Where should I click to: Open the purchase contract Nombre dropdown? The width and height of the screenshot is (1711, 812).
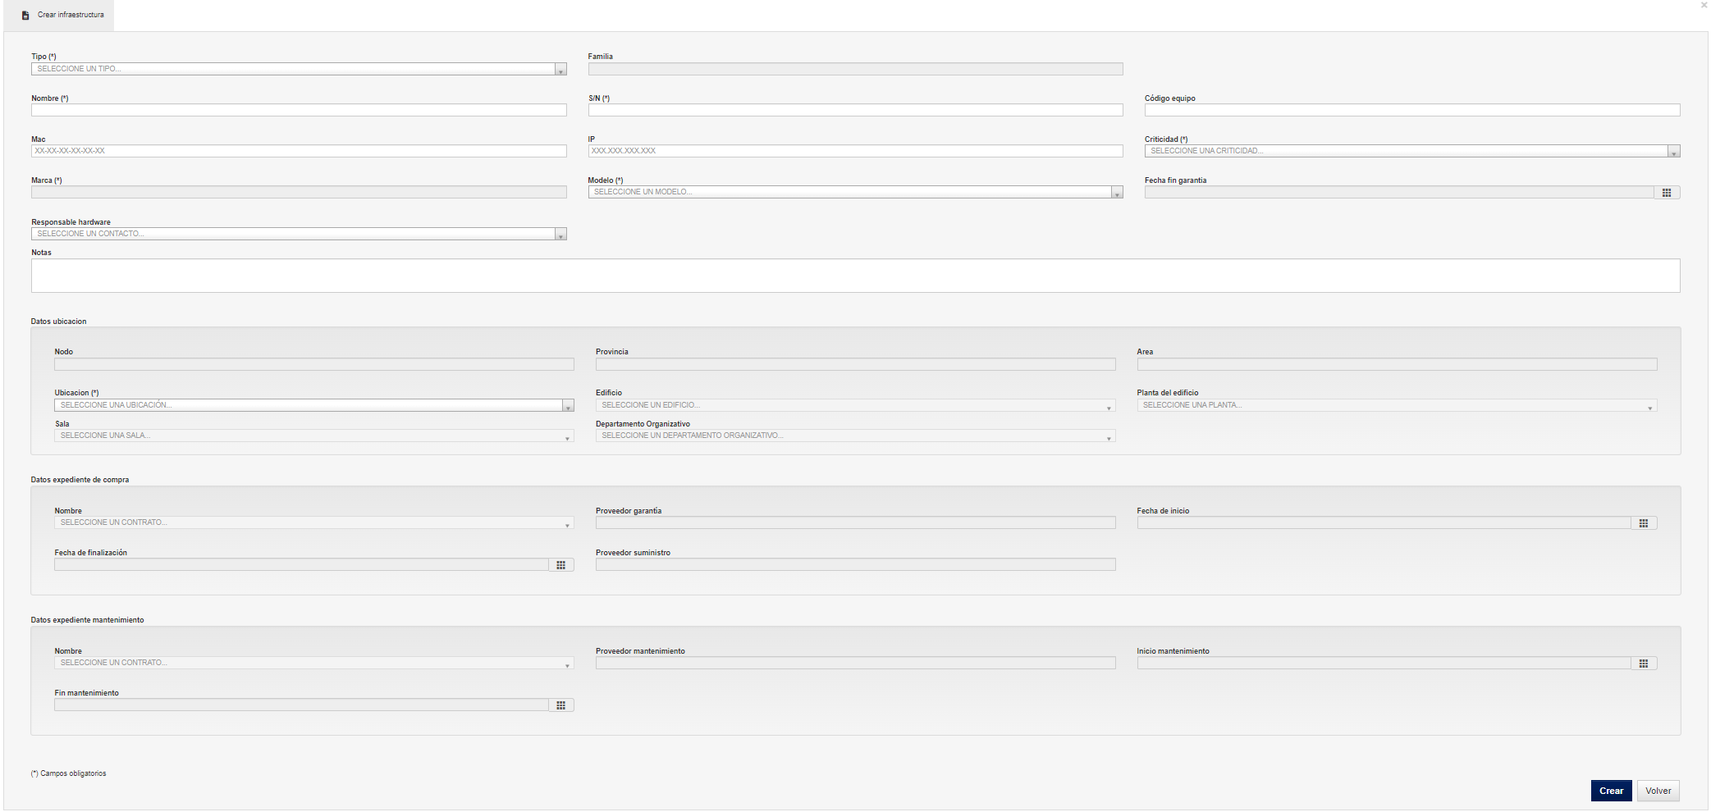pyautogui.click(x=314, y=522)
